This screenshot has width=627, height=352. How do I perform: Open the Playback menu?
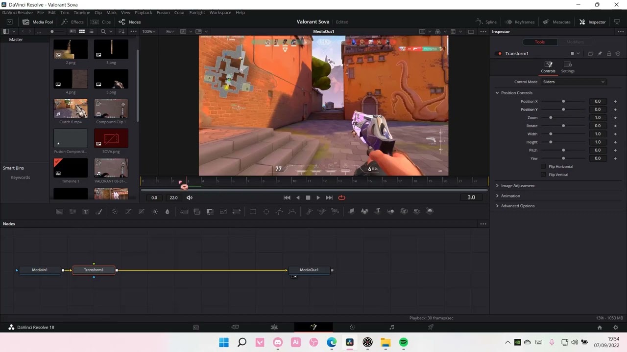tap(144, 12)
